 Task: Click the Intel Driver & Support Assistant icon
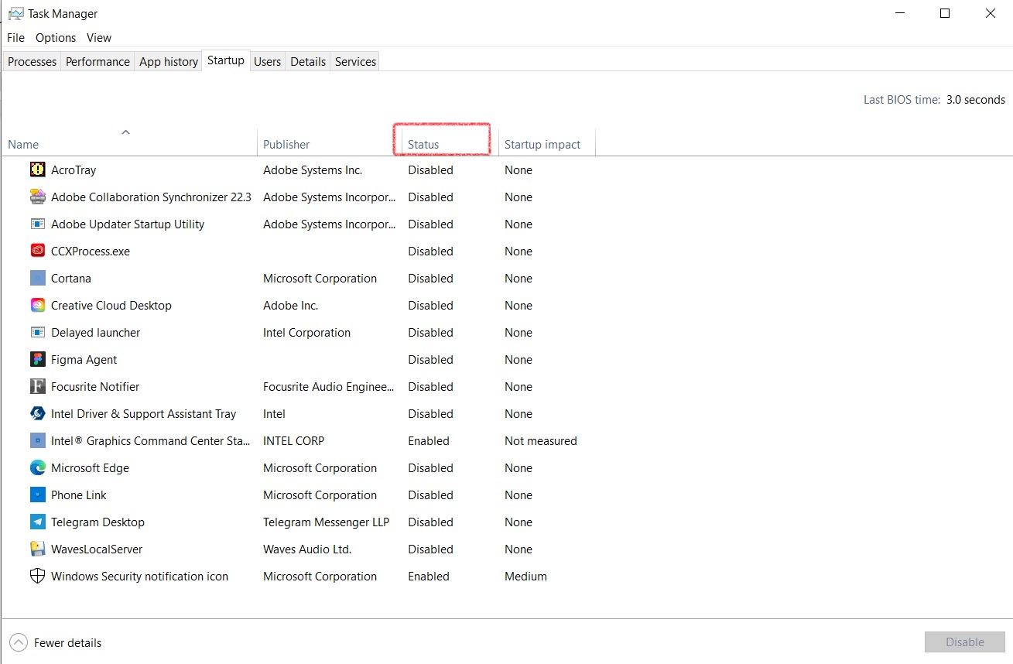tap(37, 413)
